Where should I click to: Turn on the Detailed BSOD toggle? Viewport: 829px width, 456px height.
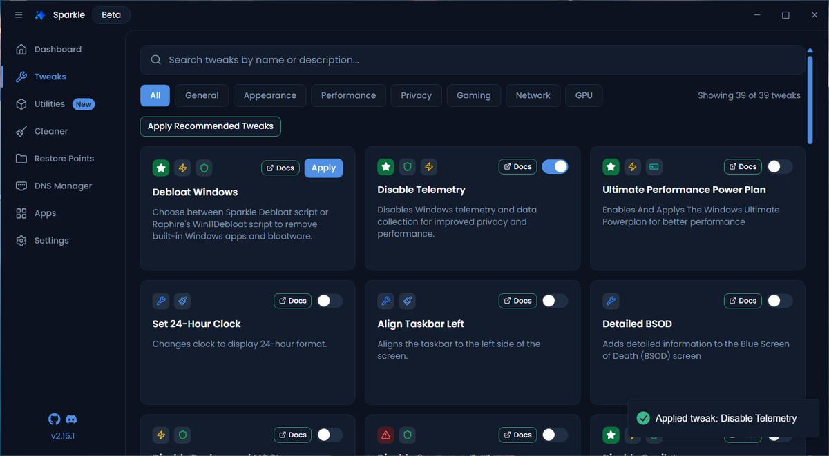point(780,301)
